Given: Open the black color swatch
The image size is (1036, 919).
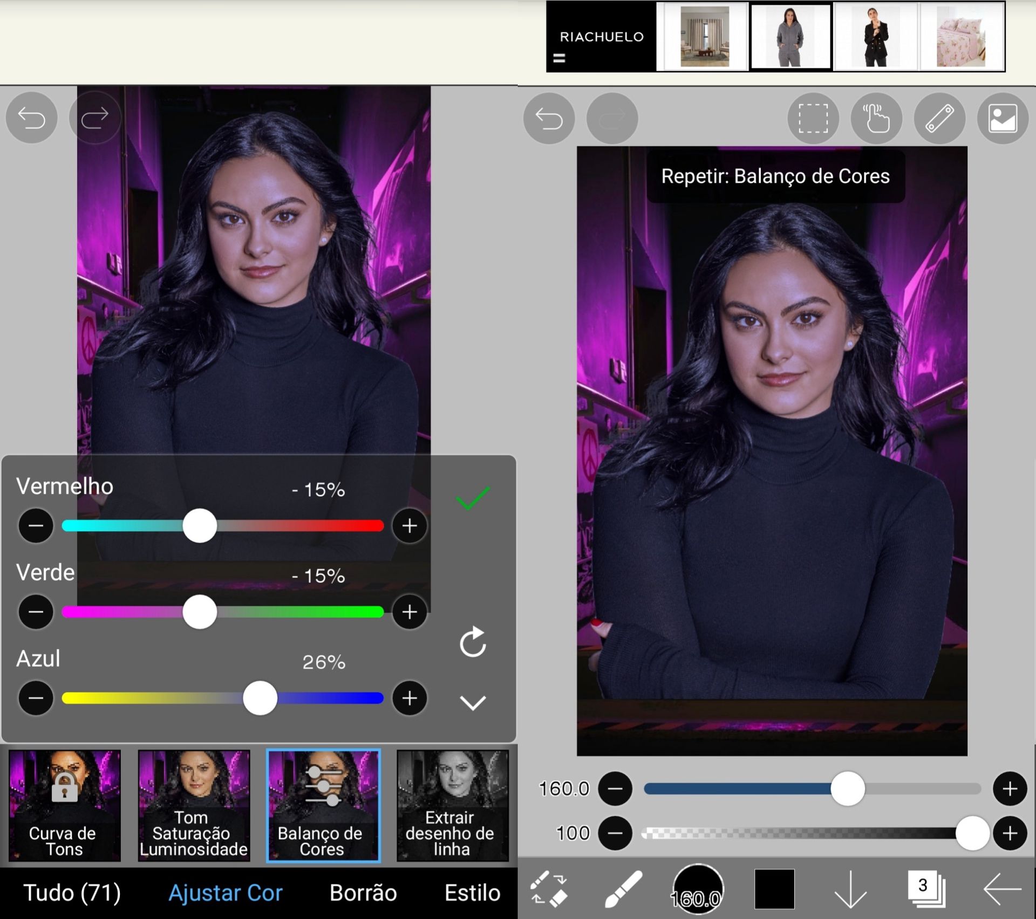Looking at the screenshot, I should click(774, 889).
